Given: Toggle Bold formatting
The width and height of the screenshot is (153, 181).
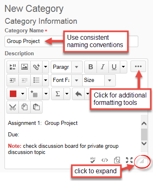Looking at the screenshot, I should pyautogui.click(x=91, y=67).
